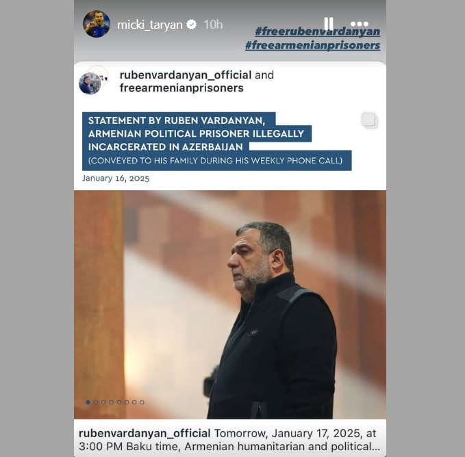This screenshot has height=457, width=465.
Task: Click the verified badge next to micki_taryan
Action: 192,25
